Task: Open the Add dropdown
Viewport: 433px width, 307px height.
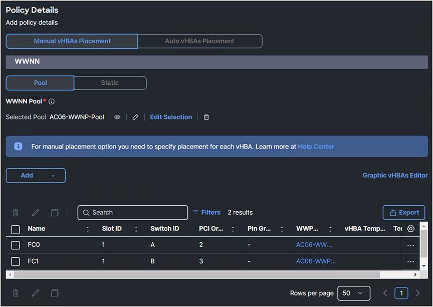Action: 36,176
